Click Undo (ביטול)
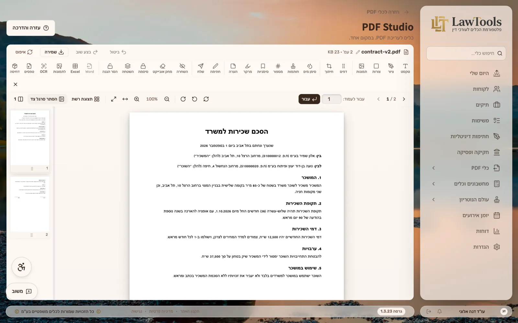 tap(118, 52)
